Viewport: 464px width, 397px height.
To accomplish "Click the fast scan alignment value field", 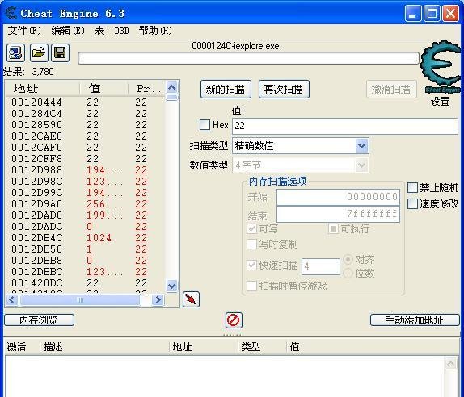I will [321, 266].
